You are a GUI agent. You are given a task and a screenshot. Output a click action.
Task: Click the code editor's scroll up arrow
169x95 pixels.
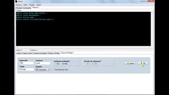[x=152, y=13]
